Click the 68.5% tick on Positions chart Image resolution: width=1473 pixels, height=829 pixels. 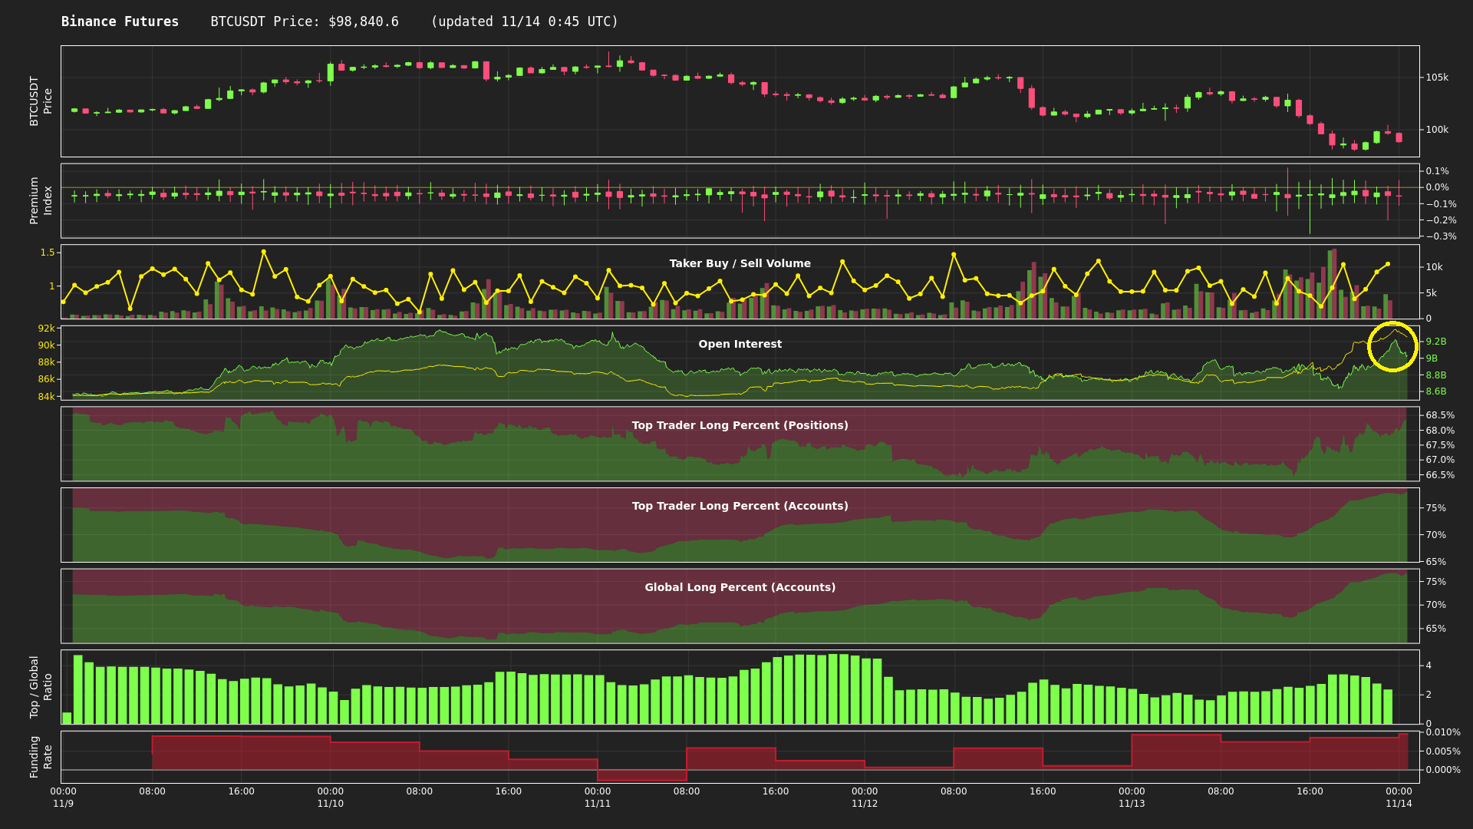tap(1439, 415)
